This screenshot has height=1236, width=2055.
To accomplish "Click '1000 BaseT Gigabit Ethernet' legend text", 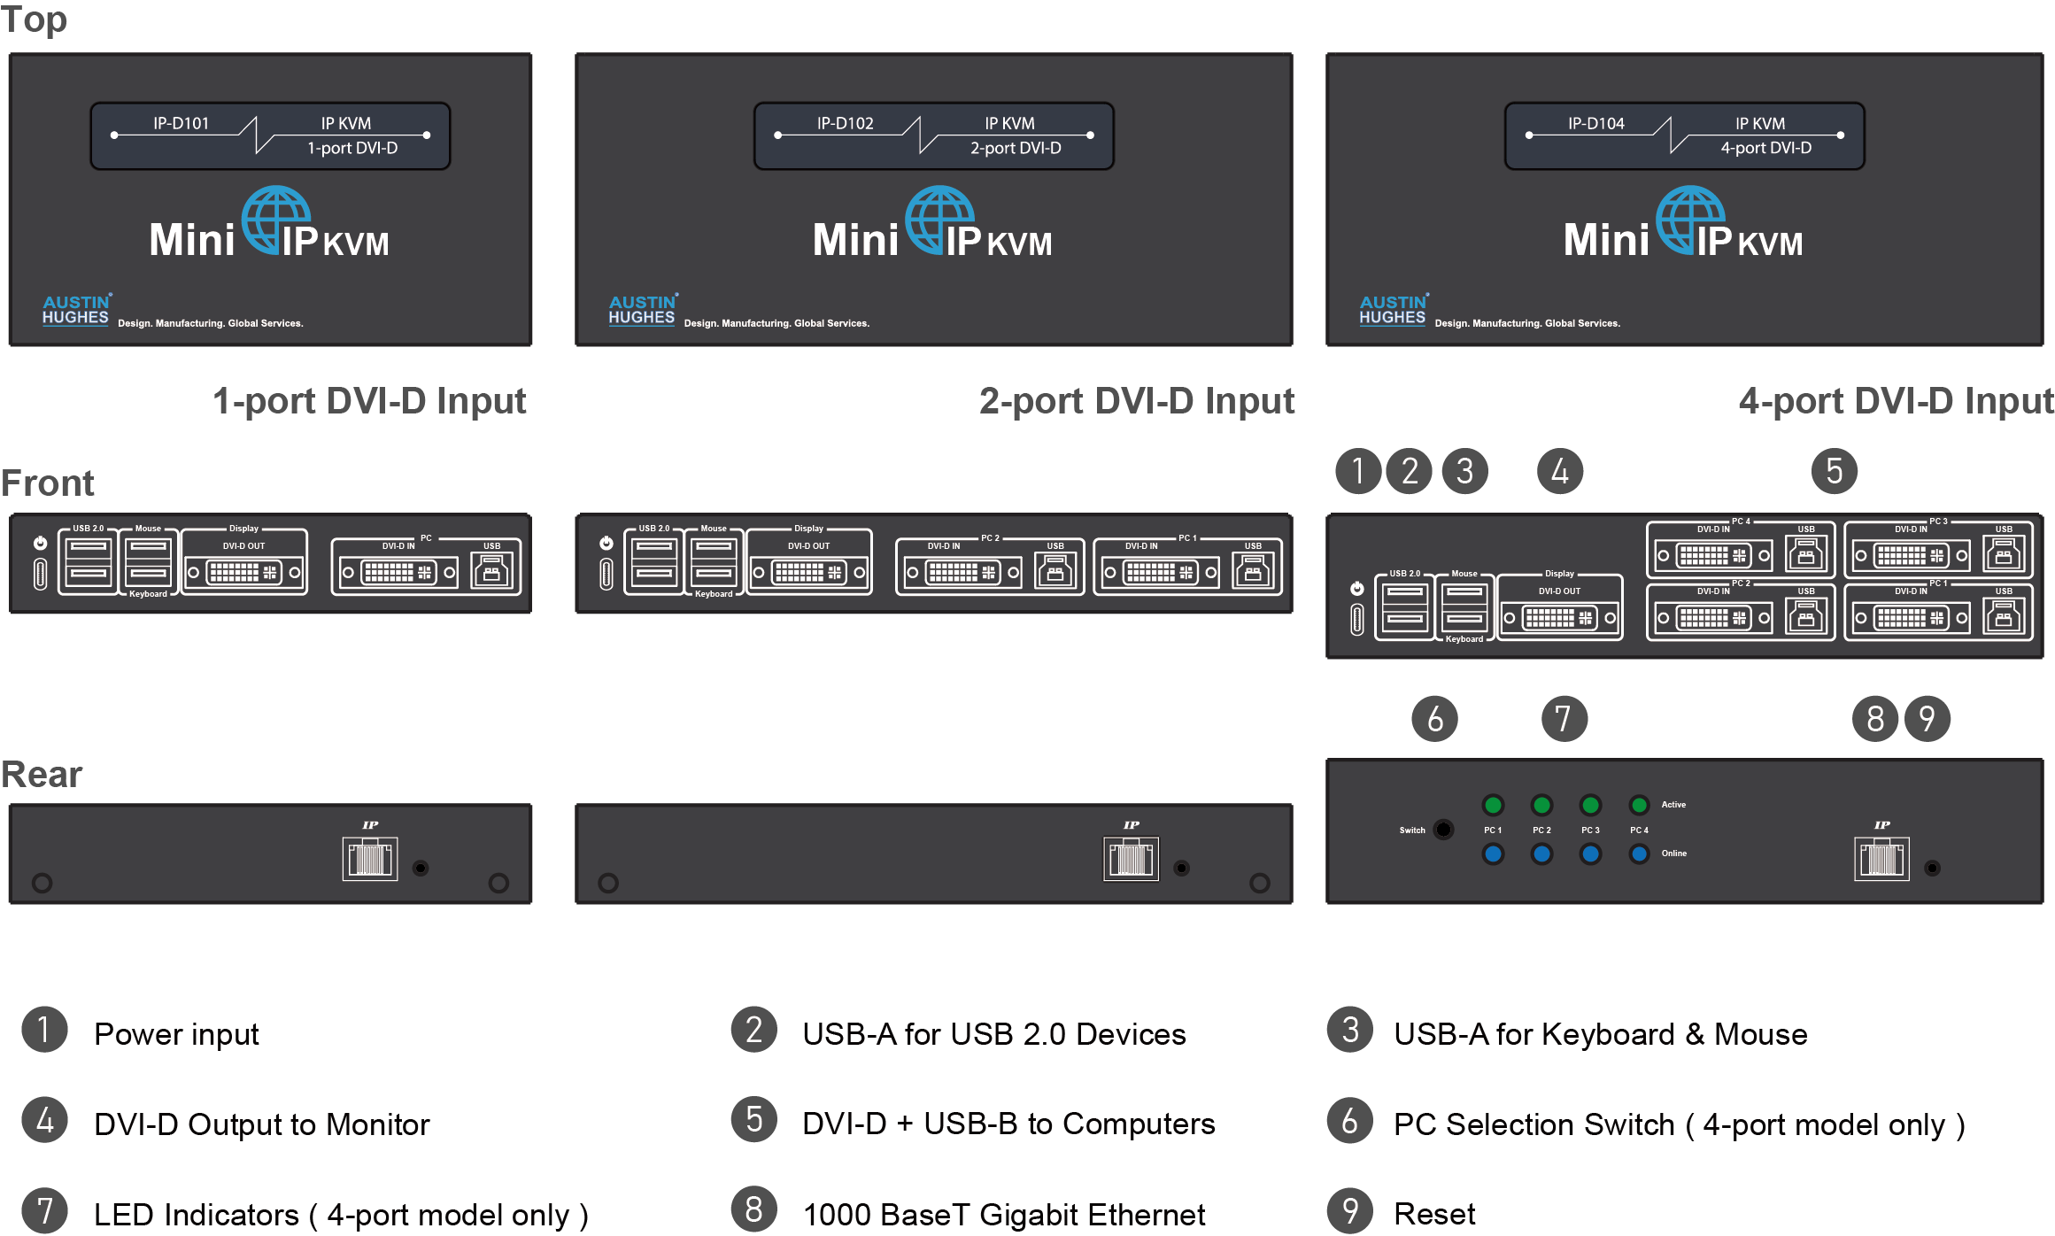I will point(1004,1215).
